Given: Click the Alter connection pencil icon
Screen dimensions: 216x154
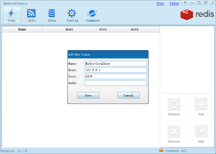Looking at the screenshot, I should click(x=201, y=132).
